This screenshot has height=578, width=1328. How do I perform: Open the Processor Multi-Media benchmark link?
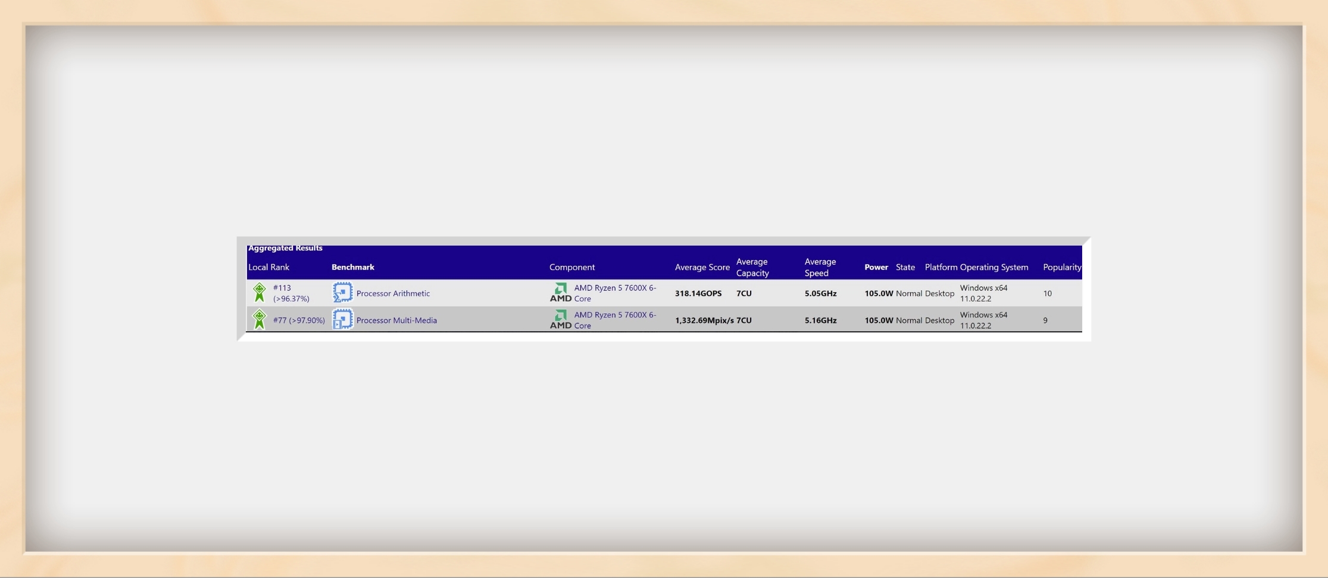pyautogui.click(x=396, y=320)
